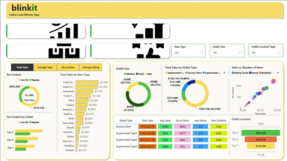The height and width of the screenshot is (161, 287).
Task: Click the $776.32K fat content label
Action: [x=39, y=108]
